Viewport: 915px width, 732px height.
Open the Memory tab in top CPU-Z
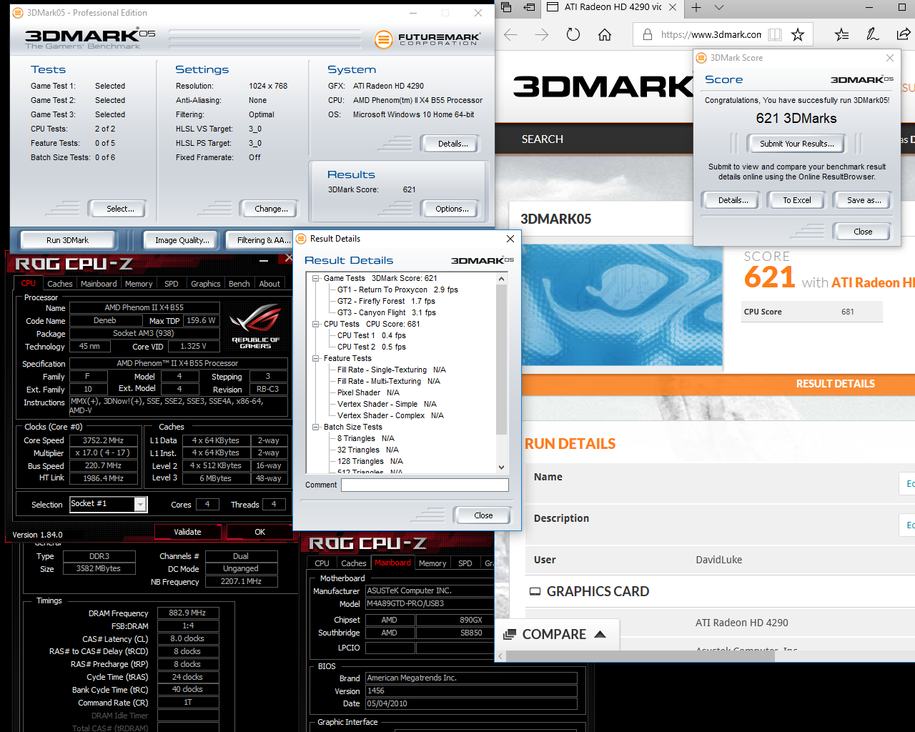[x=139, y=284]
